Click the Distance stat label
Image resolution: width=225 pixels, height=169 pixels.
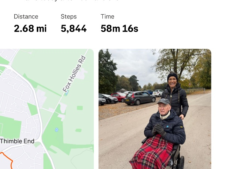coord(26,17)
